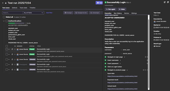This screenshot has height=91, width=170.
Task: Click the dash icon in the error_user row
Action: (x=9, y=49)
